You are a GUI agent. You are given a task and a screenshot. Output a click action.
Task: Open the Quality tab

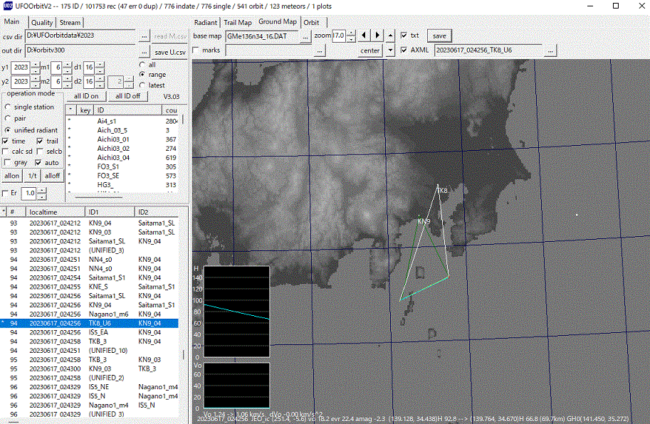coord(42,23)
